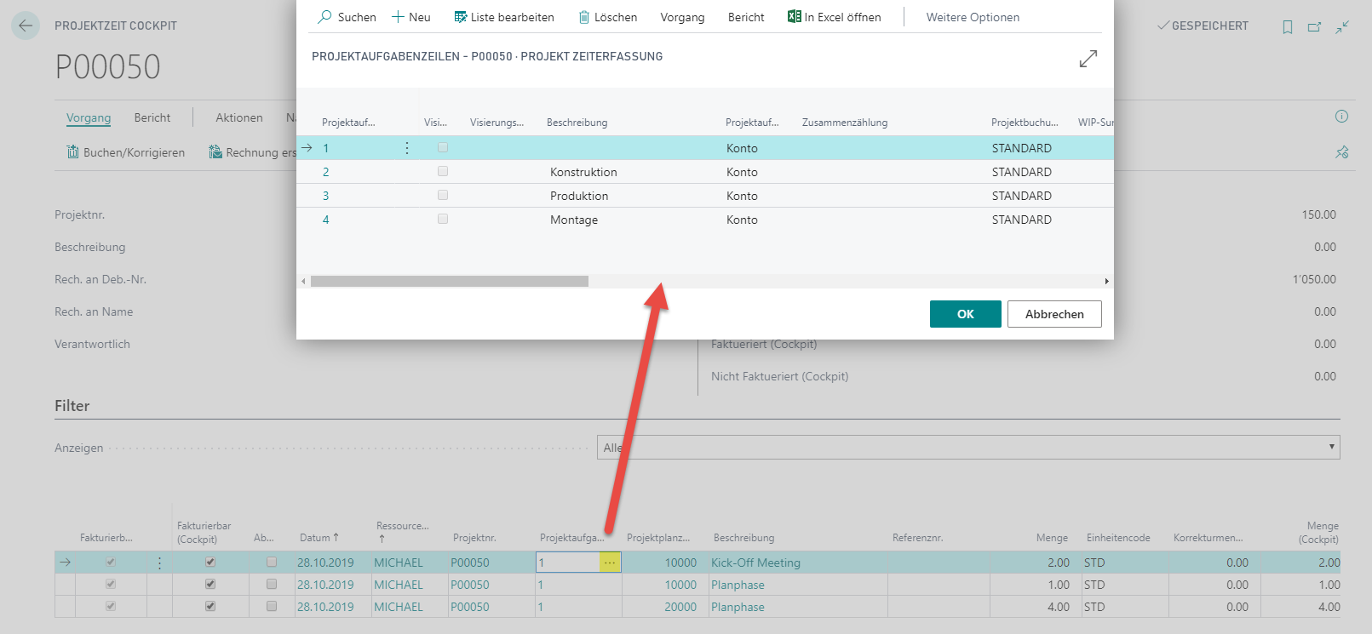Open the Weitere Optionen menu
The width and height of the screenshot is (1372, 634).
tap(973, 17)
